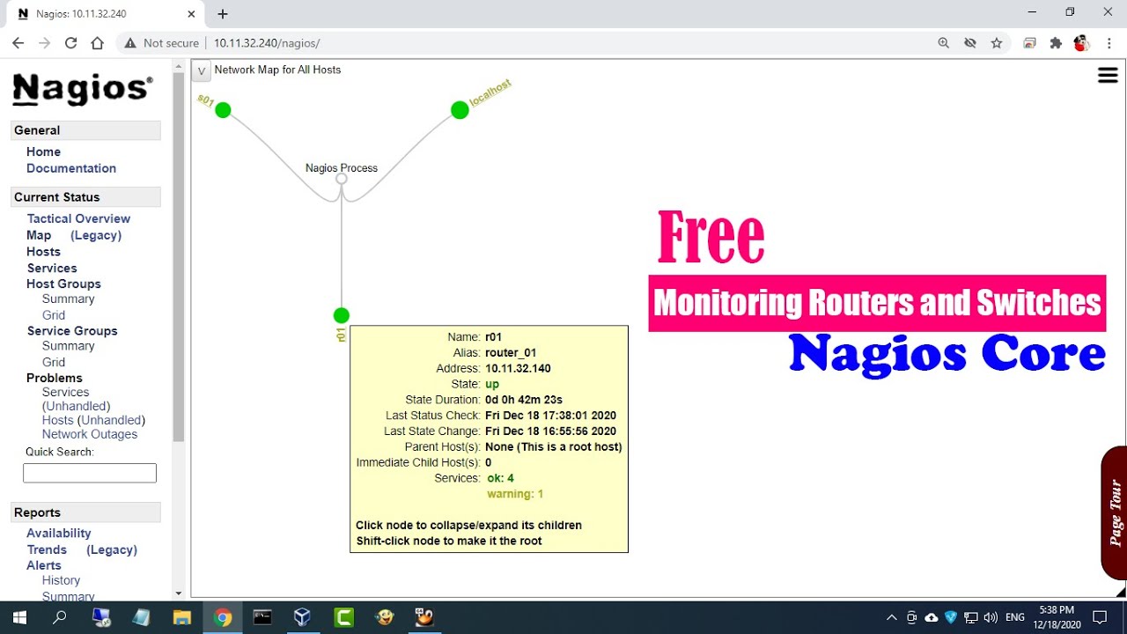1127x634 pixels.
Task: Open Tactical Overview
Action: (78, 218)
